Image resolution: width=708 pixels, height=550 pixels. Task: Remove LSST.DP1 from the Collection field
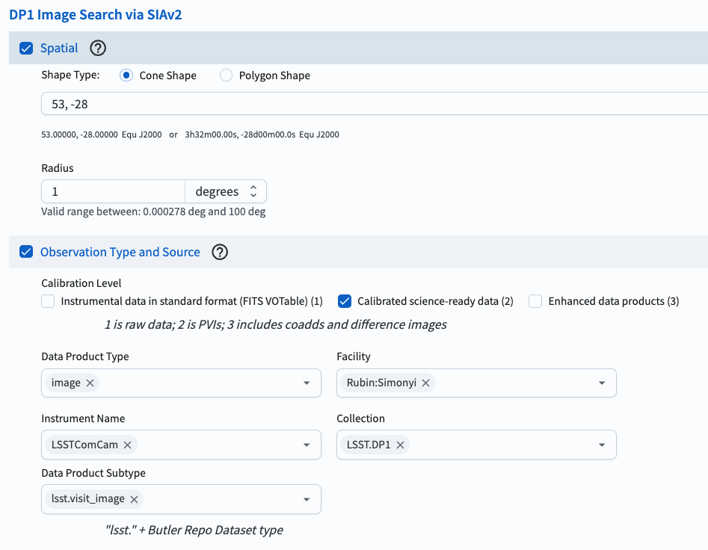(x=400, y=445)
